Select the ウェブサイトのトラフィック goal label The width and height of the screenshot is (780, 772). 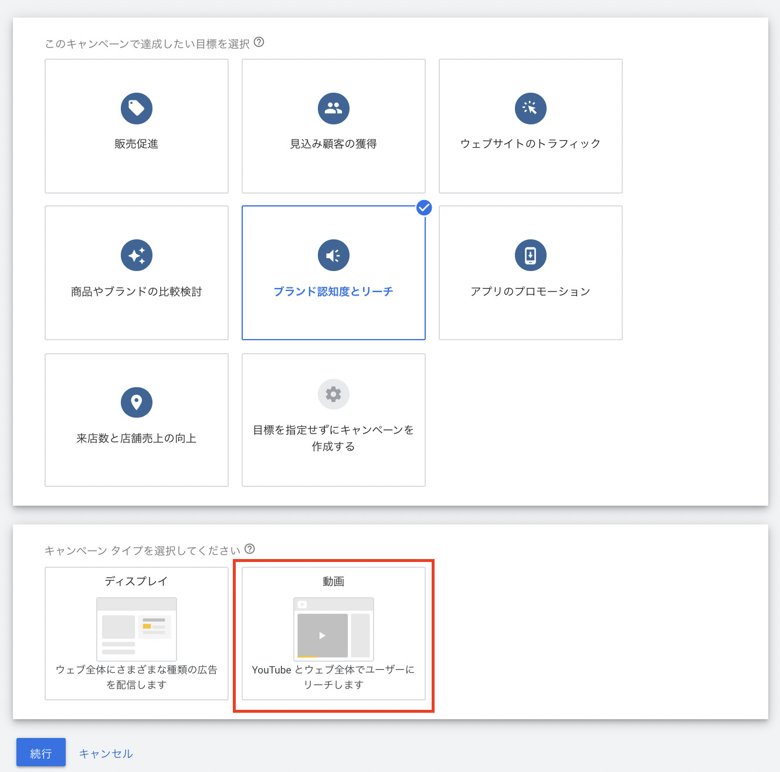[x=530, y=144]
